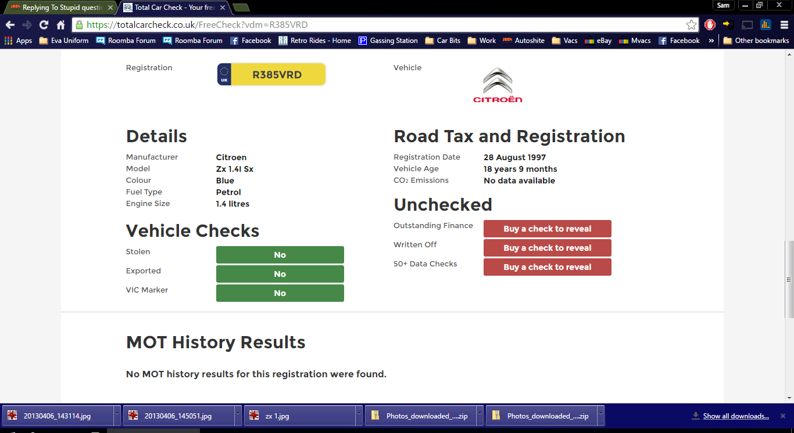
Task: Open the last Facebook bookmark
Action: tap(679, 41)
